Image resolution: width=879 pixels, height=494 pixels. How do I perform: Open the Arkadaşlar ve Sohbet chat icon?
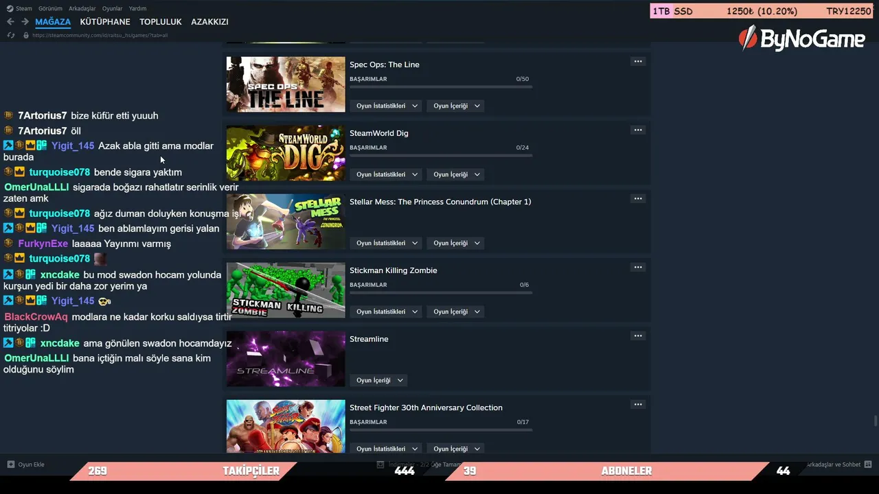click(x=868, y=464)
